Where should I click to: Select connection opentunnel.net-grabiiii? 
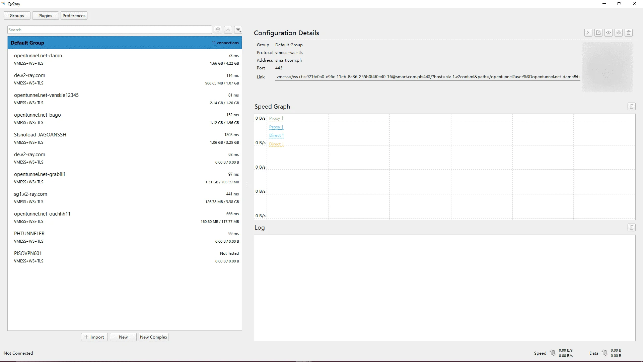pos(125,178)
